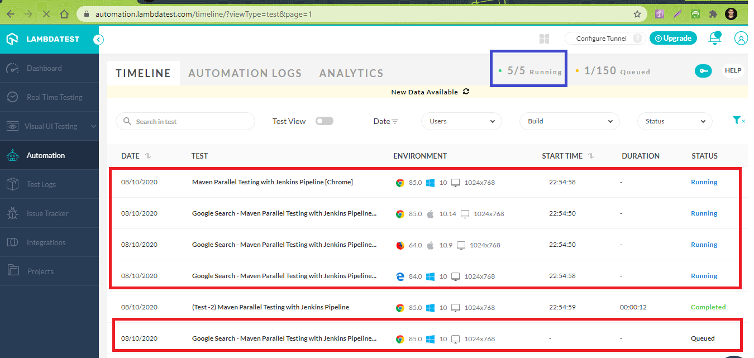Switch to the Analytics tab
The image size is (754, 358).
351,73
